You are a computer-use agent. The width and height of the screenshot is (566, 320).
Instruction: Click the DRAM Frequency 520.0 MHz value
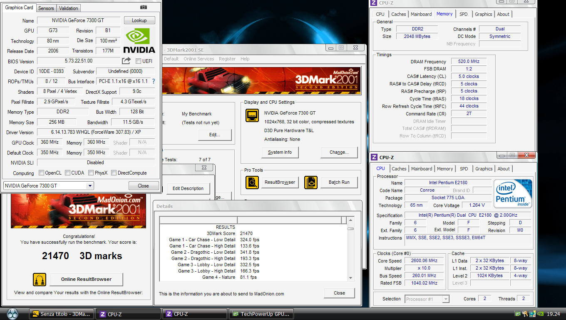pyautogui.click(x=469, y=61)
